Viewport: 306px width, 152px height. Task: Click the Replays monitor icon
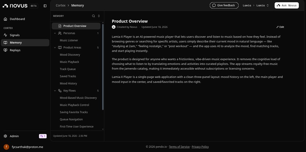click(5, 50)
